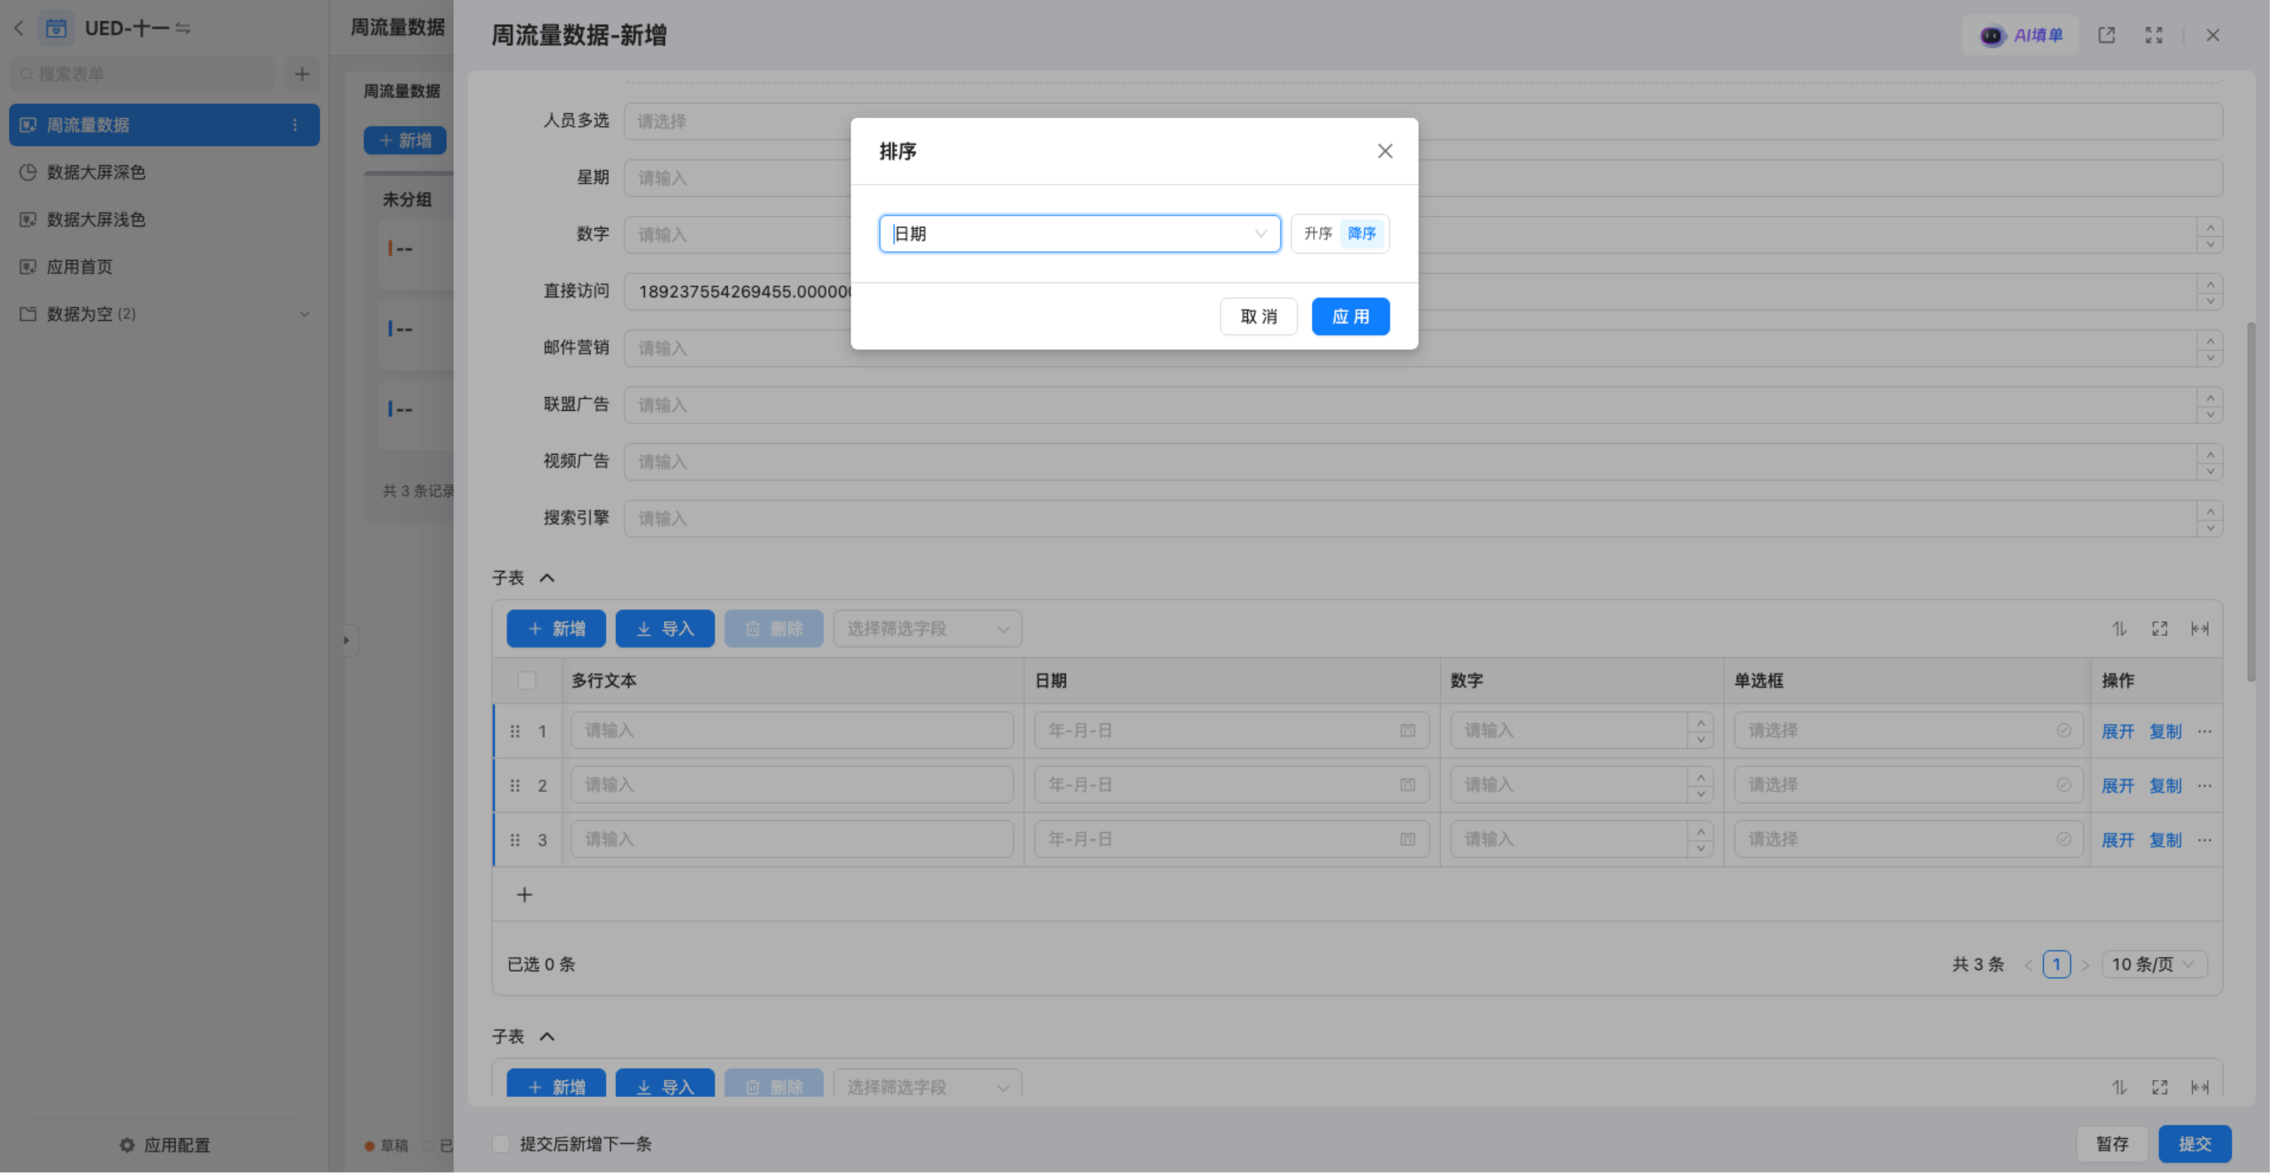Click the fullscreen icon of the first subtable
The width and height of the screenshot is (2270, 1173).
point(2159,628)
